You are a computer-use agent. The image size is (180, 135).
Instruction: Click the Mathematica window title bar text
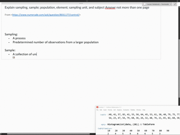point(110,107)
